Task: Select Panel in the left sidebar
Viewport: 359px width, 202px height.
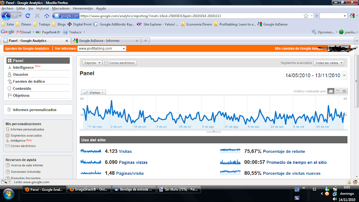Action: pos(38,61)
